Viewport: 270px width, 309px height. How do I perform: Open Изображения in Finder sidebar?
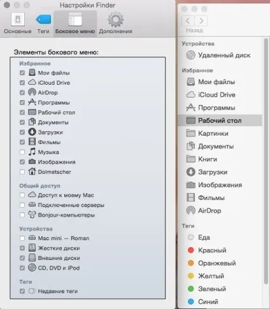click(220, 185)
